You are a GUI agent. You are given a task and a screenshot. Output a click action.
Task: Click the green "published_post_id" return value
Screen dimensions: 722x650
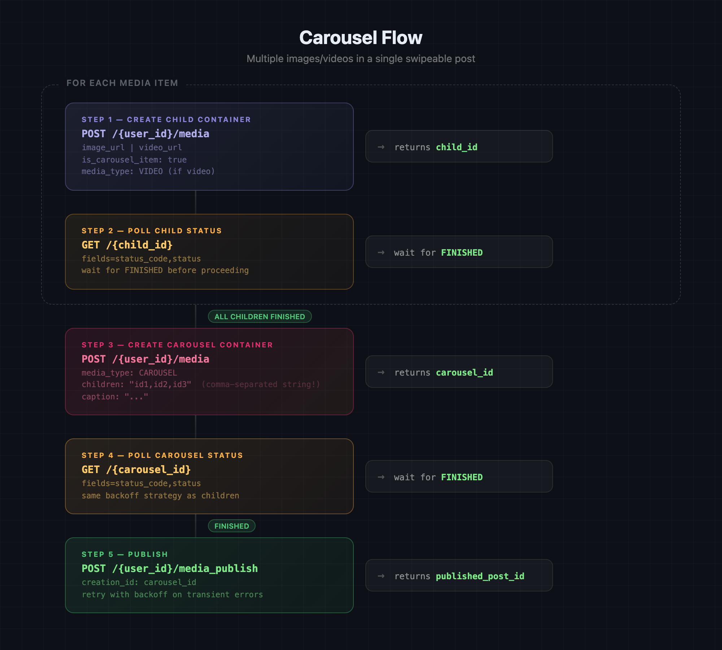click(480, 576)
